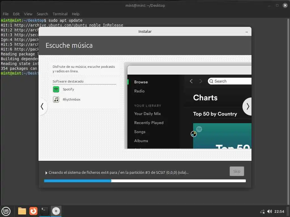
Task: Click the clock showing 22:54
Action: pos(279,211)
